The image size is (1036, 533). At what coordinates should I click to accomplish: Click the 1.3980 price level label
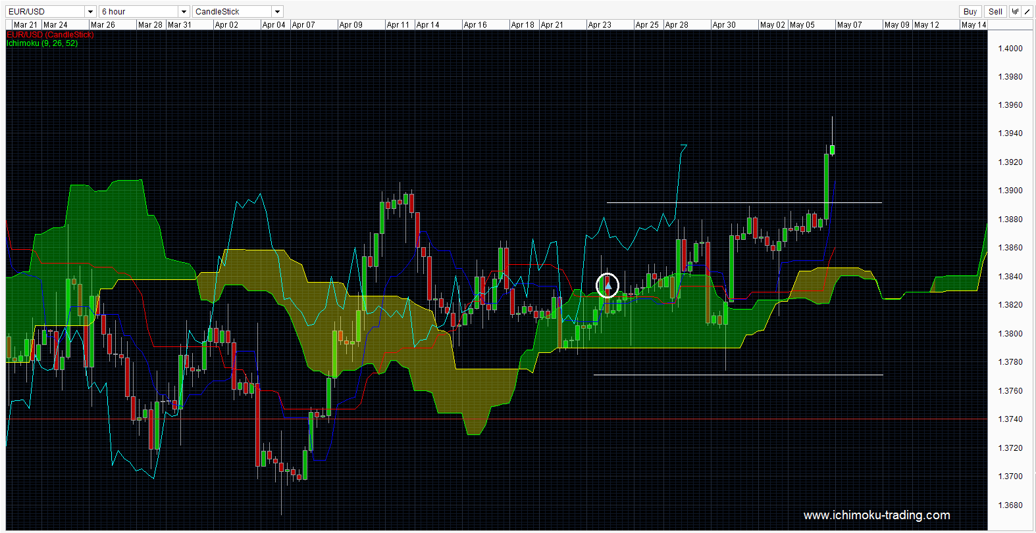click(x=1010, y=76)
